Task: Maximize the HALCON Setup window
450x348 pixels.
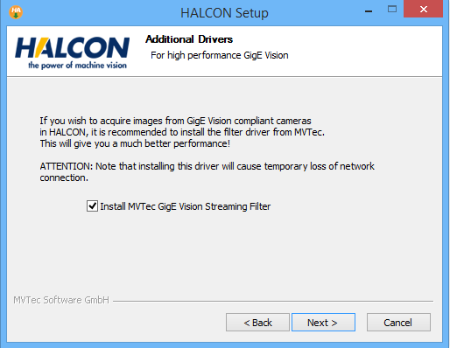Action: [x=392, y=9]
